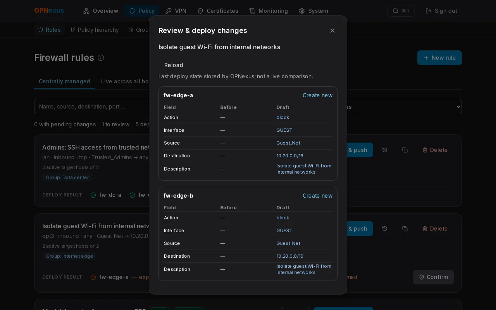Screen dimensions: 496x310
Task: Close the Review & deploy changes dialog
Action: pos(332,31)
